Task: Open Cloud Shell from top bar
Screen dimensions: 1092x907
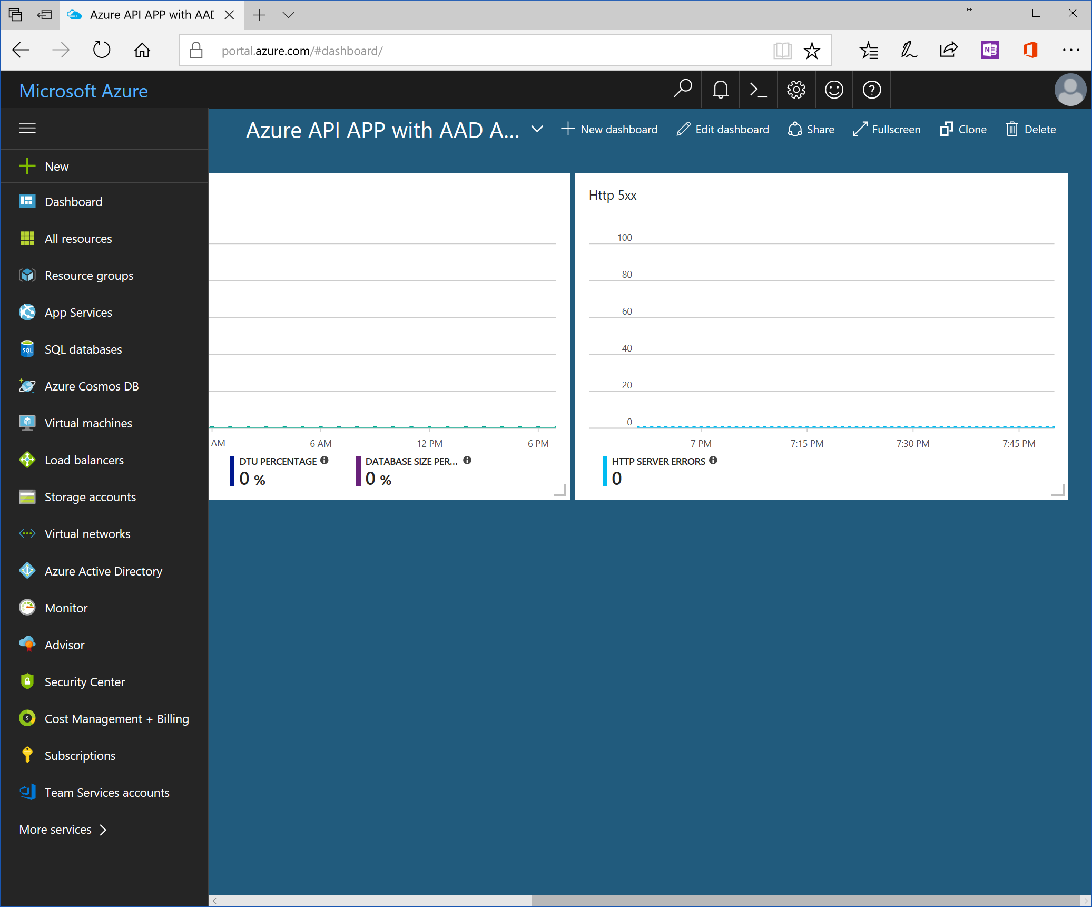Action: [758, 90]
